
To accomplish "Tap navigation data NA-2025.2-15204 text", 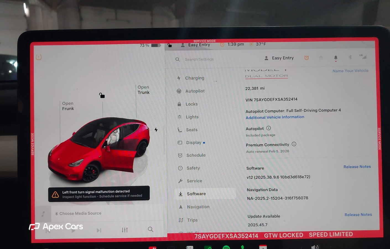I will (277, 198).
